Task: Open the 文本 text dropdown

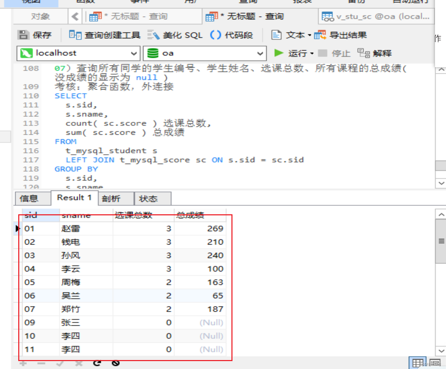Action: [291, 35]
